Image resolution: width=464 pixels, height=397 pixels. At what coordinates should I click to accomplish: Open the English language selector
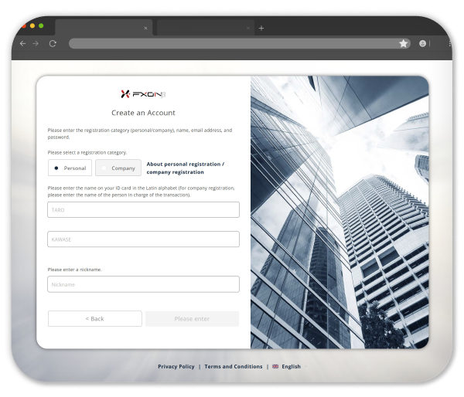(291, 367)
